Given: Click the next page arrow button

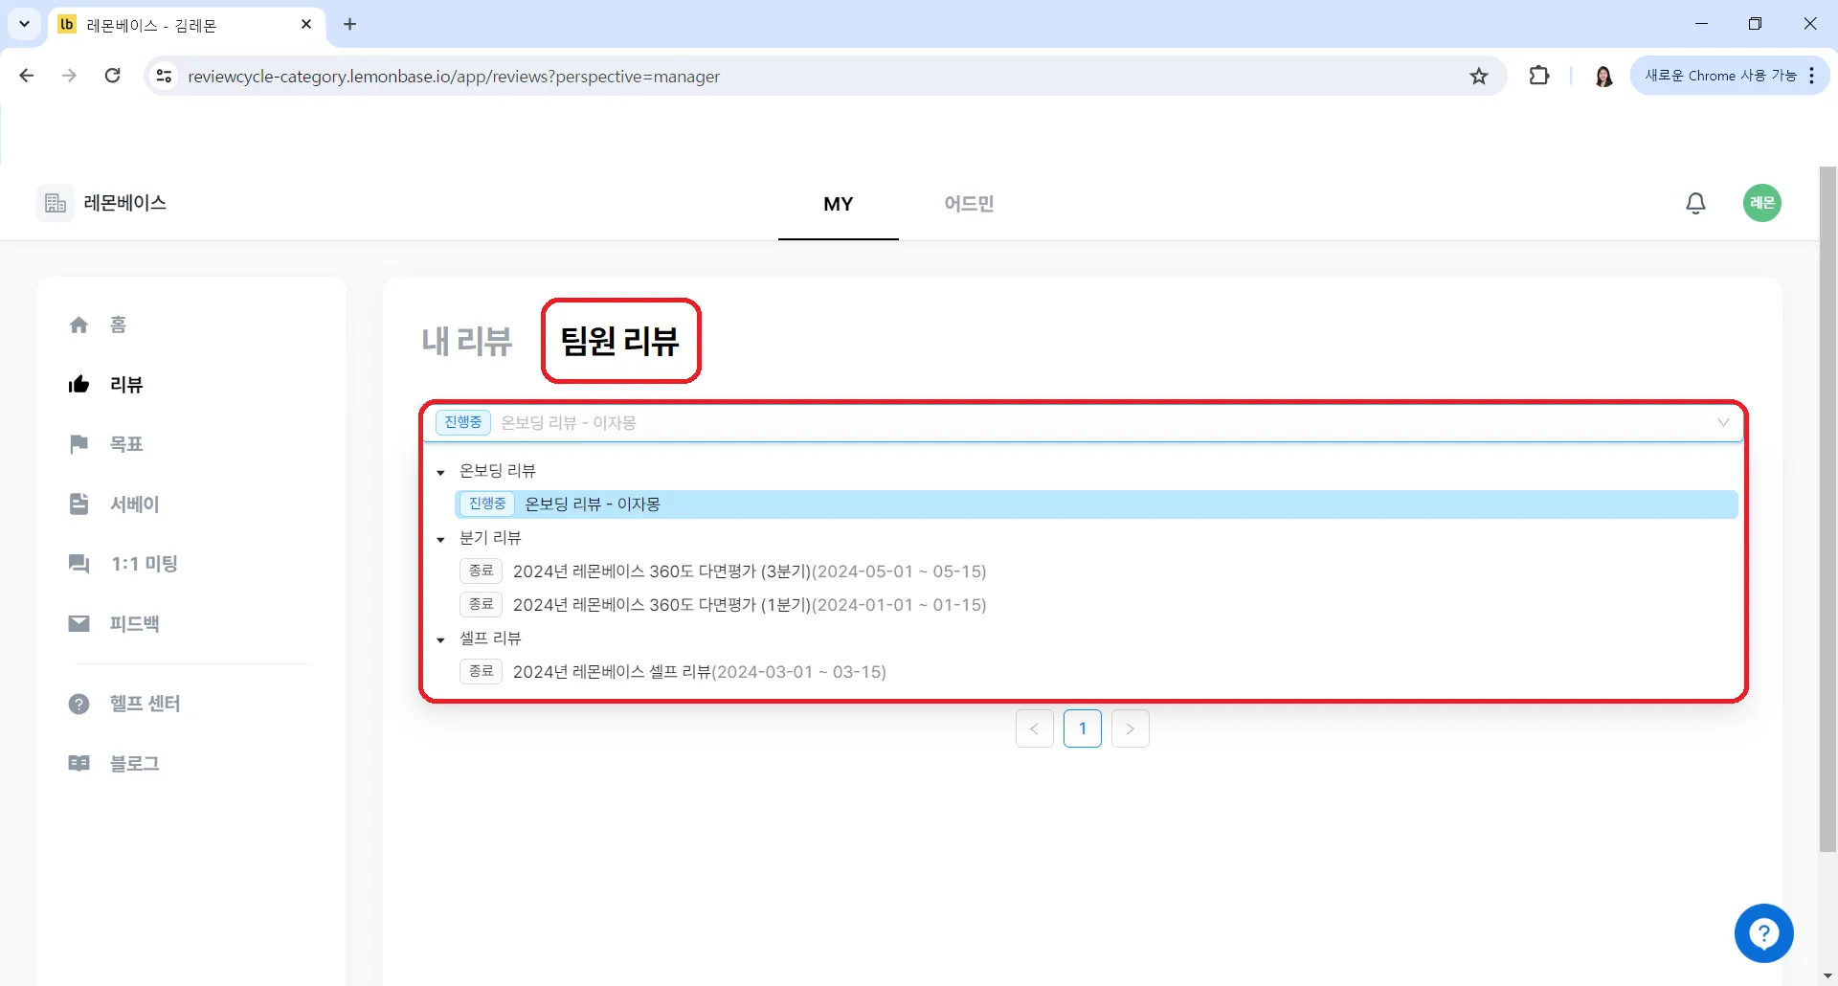Looking at the screenshot, I should [1130, 728].
